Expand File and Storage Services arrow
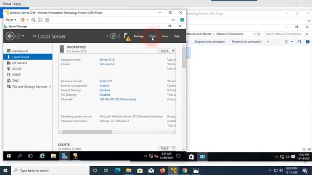This screenshot has width=312, height=175. tap(50, 87)
